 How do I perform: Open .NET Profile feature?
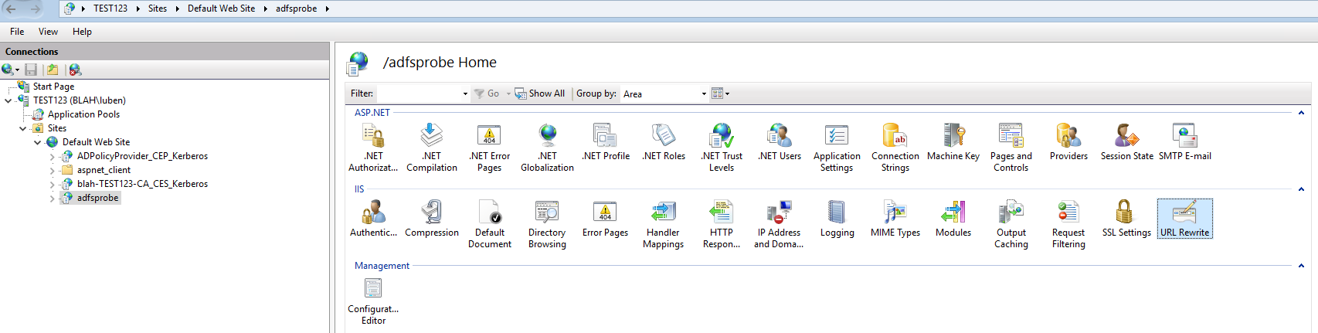click(x=606, y=142)
